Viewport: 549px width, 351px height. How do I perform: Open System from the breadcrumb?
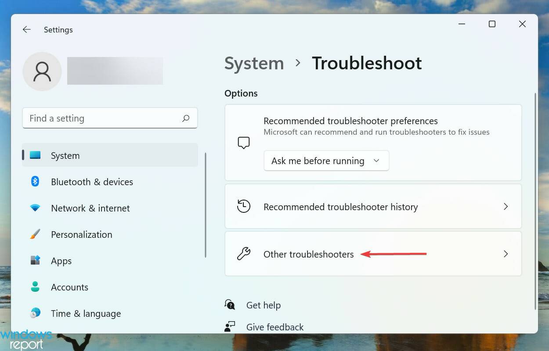pyautogui.click(x=254, y=63)
